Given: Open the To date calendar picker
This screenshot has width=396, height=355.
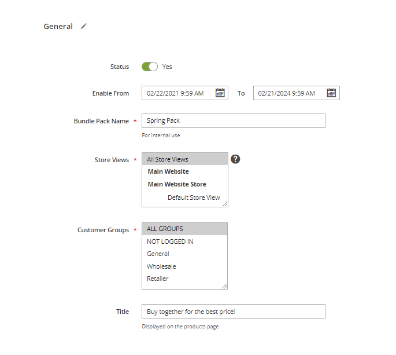Looking at the screenshot, I should click(x=331, y=93).
